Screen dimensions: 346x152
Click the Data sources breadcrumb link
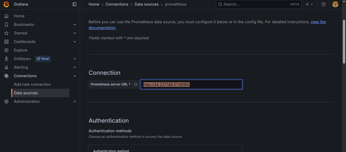coord(147,4)
